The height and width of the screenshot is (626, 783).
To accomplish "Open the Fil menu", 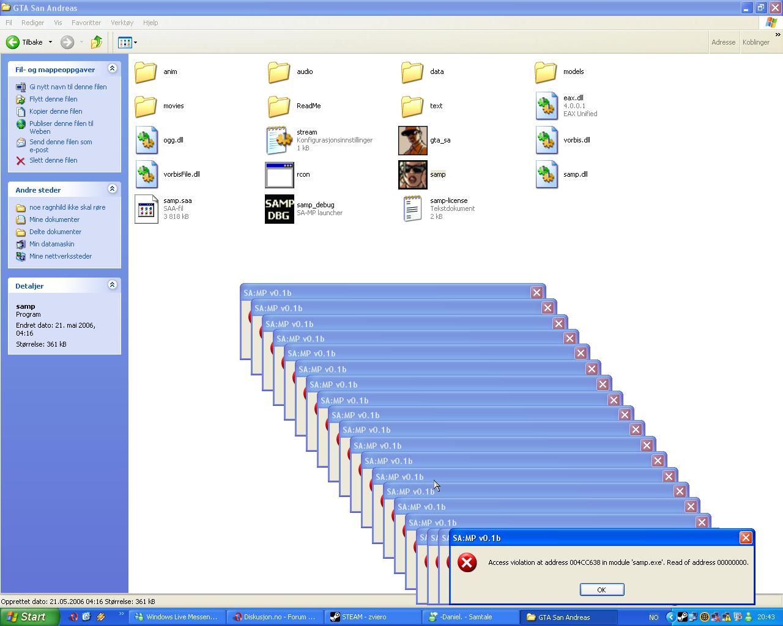I will click(9, 23).
